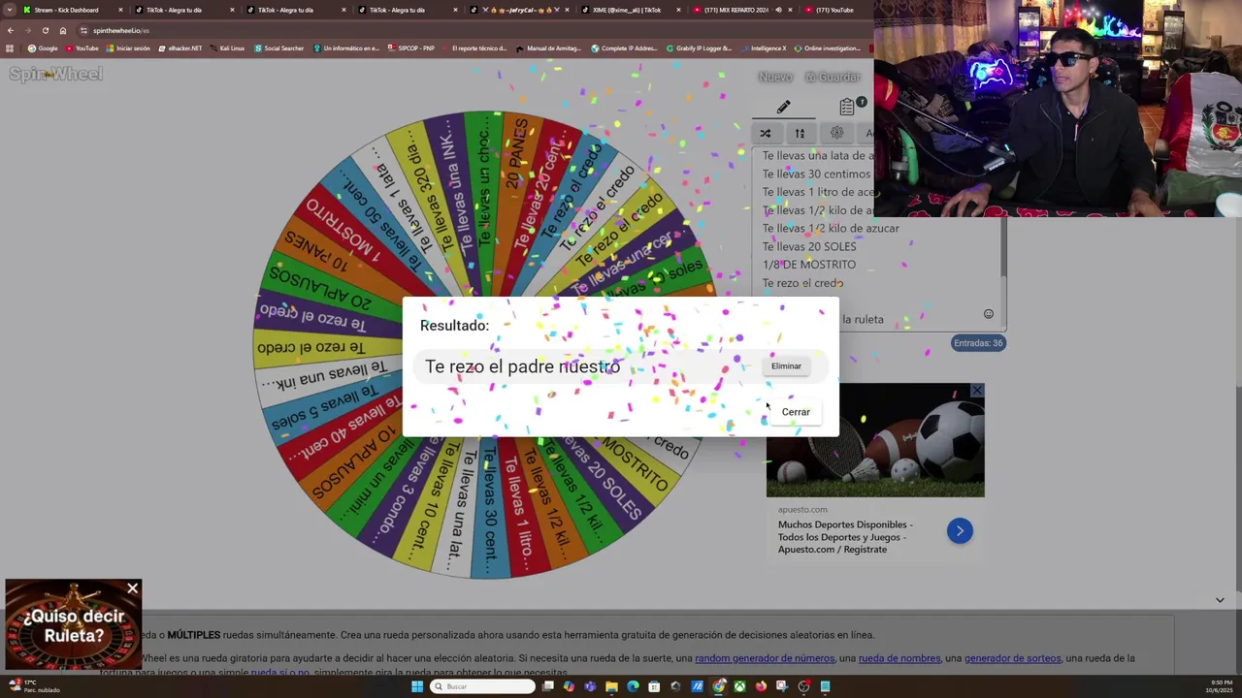Image resolution: width=1242 pixels, height=698 pixels.
Task: Open the Chrome apps grid icon
Action: [x=10, y=48]
